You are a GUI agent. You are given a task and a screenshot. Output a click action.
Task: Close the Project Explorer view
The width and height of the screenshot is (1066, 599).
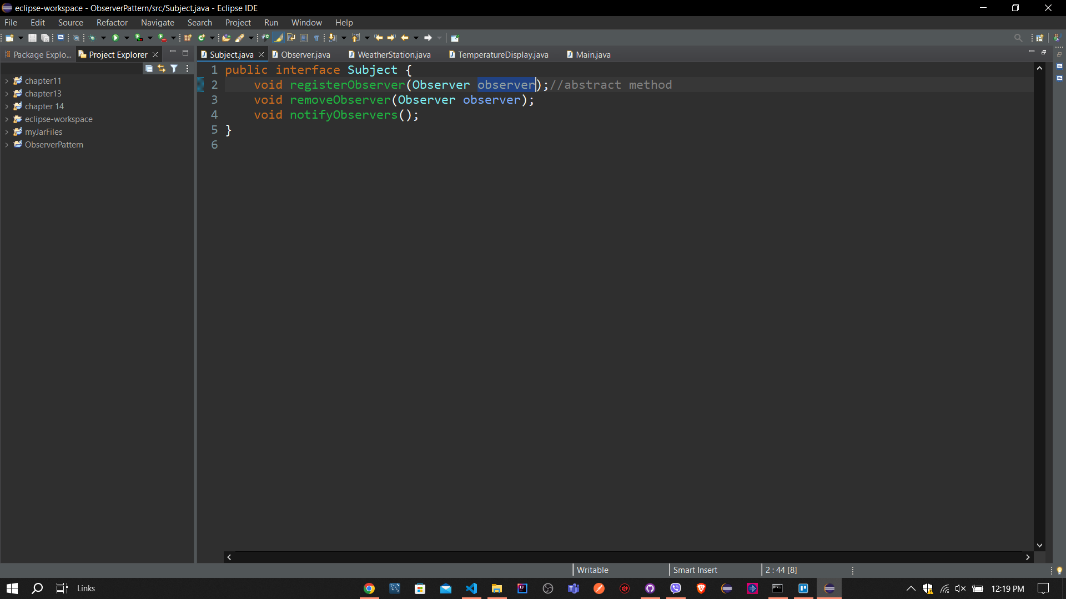(x=155, y=54)
